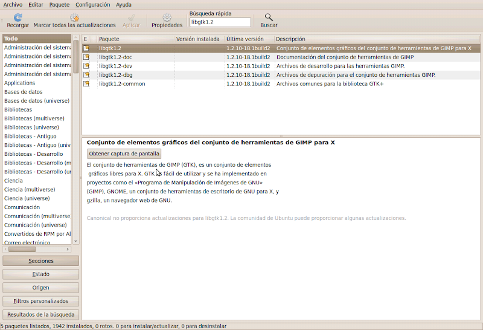483x330 pixels.
Task: Click Filtros personalizados button
Action: point(40,301)
